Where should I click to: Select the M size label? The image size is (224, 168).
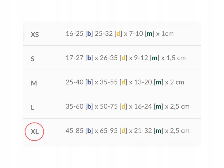click(34, 83)
